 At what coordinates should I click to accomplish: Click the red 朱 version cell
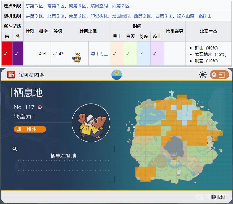tap(7, 53)
